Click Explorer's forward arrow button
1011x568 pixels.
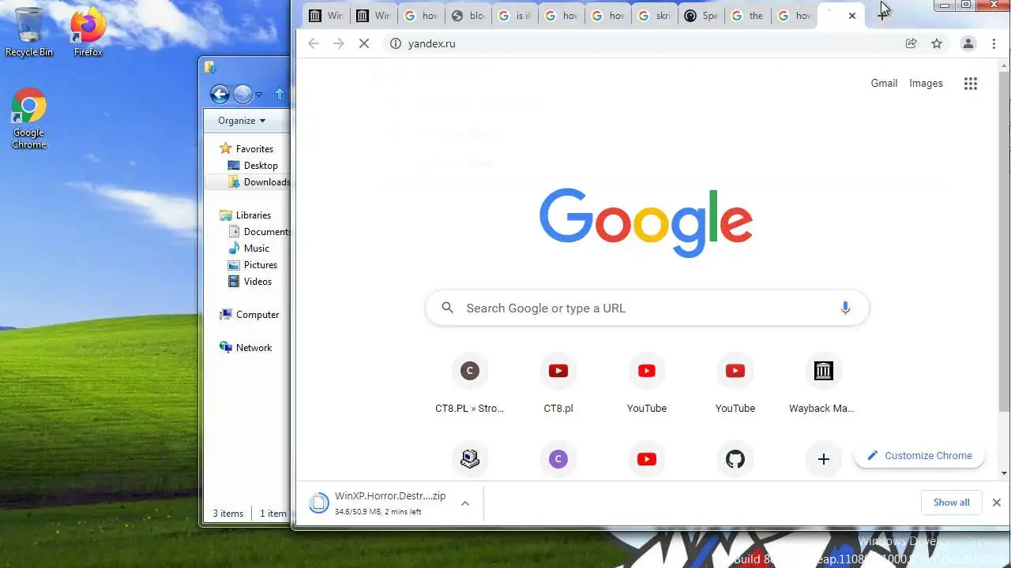(242, 95)
